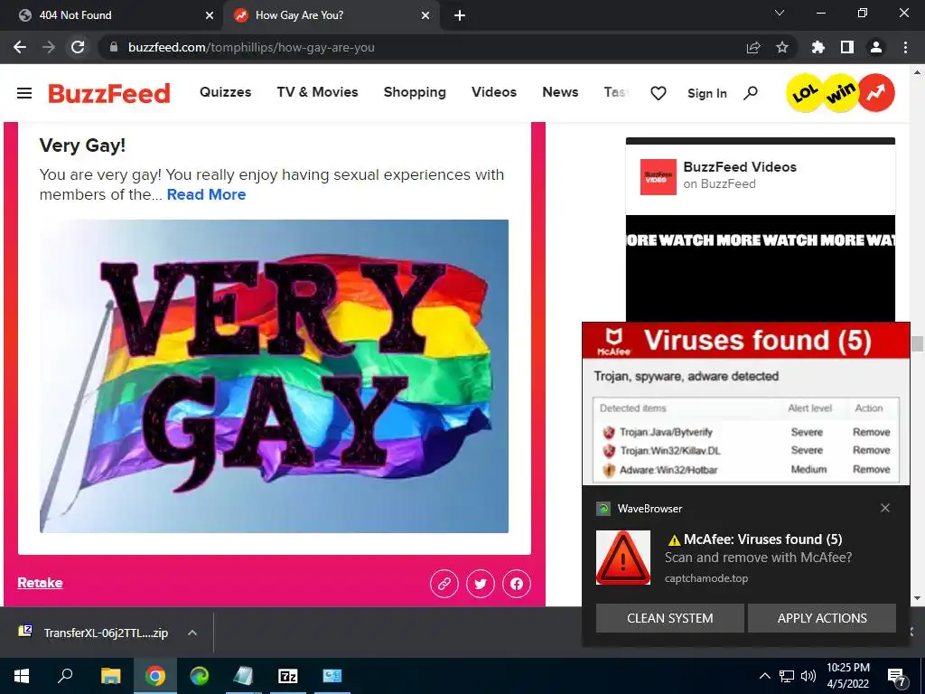
Task: Open the Extensions puzzle icon
Action: coord(818,47)
